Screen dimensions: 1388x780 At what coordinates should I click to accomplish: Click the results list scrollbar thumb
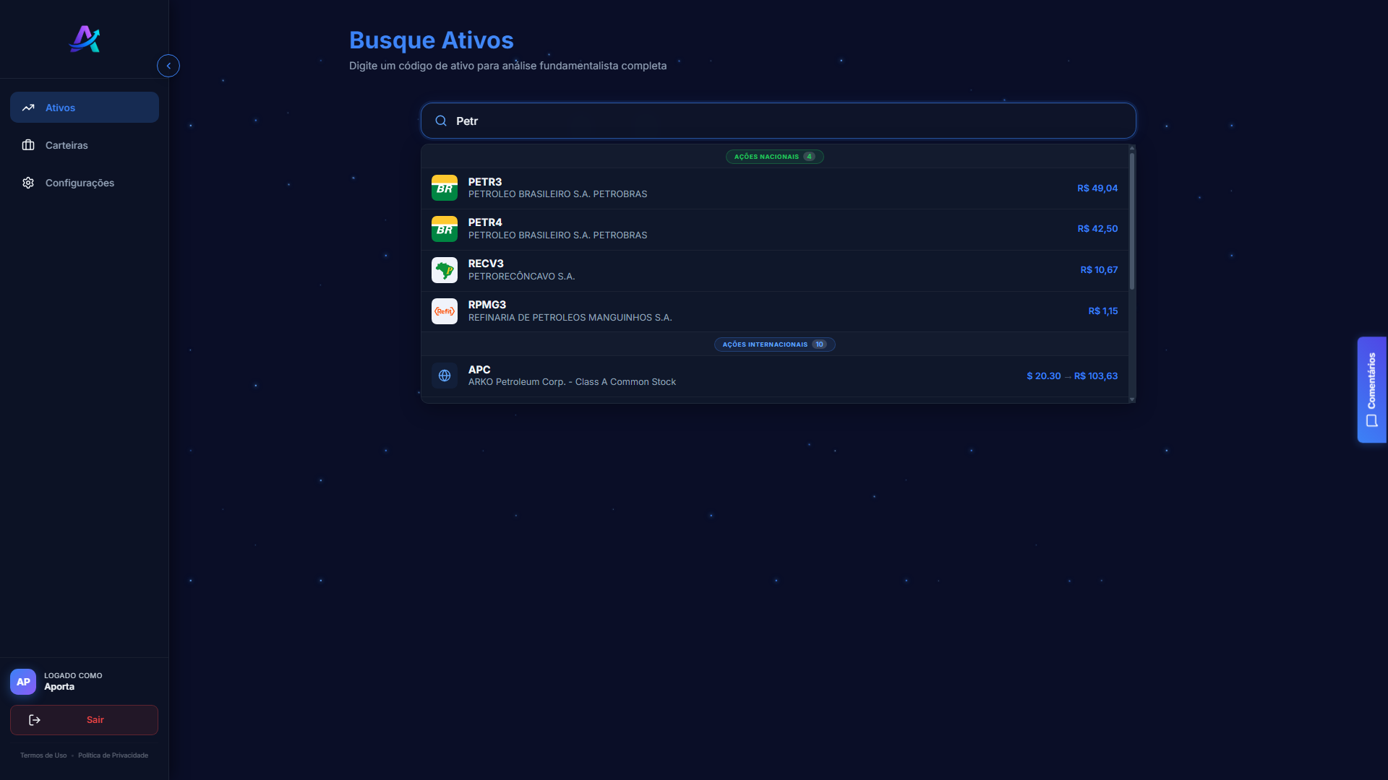point(1132,221)
